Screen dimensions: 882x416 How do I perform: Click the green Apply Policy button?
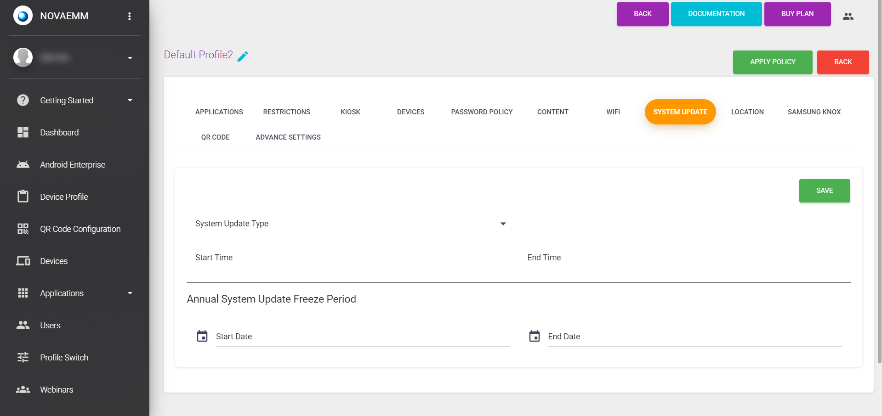click(773, 62)
